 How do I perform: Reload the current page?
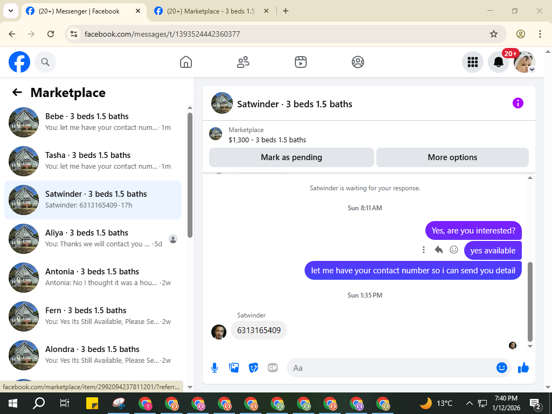tap(51, 34)
